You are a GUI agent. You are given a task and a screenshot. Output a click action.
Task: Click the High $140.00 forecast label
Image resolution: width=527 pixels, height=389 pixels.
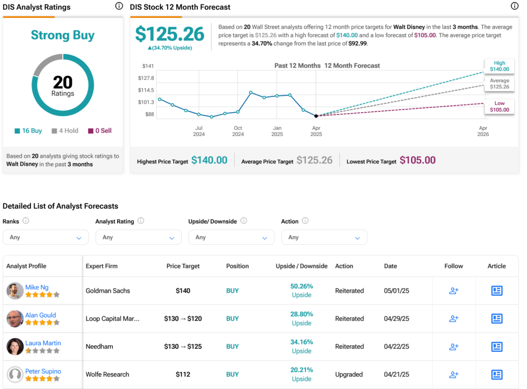pos(499,66)
